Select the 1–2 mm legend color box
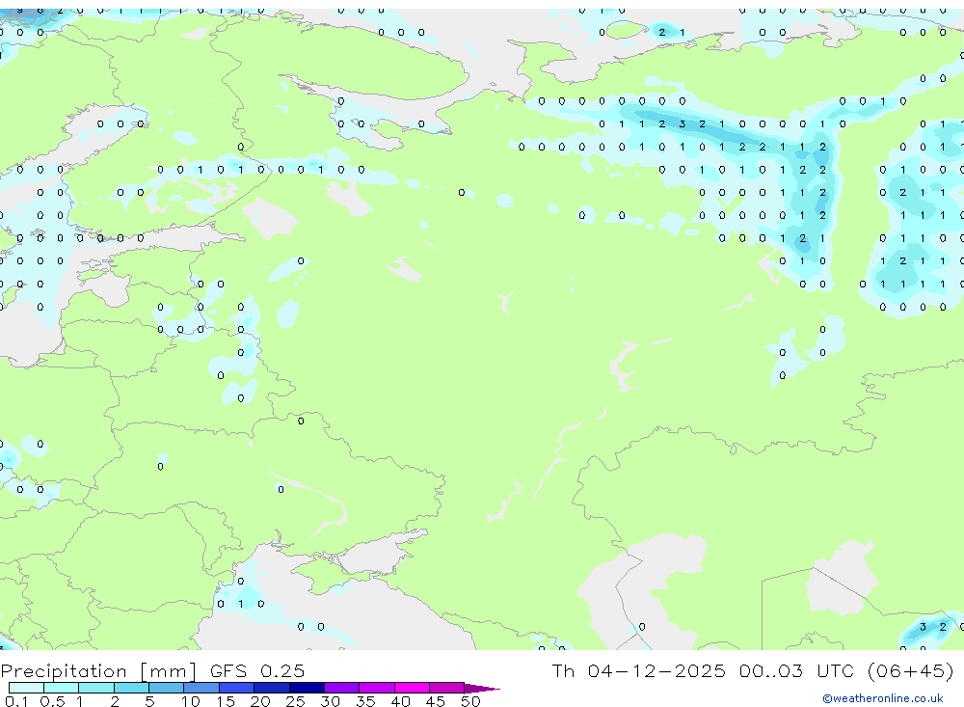 point(96,688)
